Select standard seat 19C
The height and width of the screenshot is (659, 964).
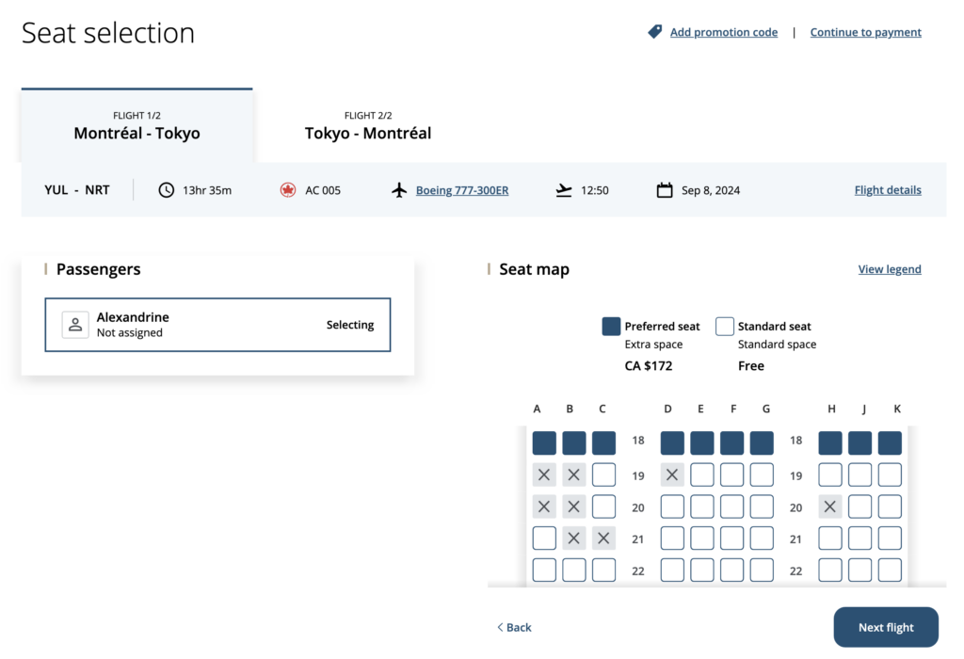(x=603, y=475)
